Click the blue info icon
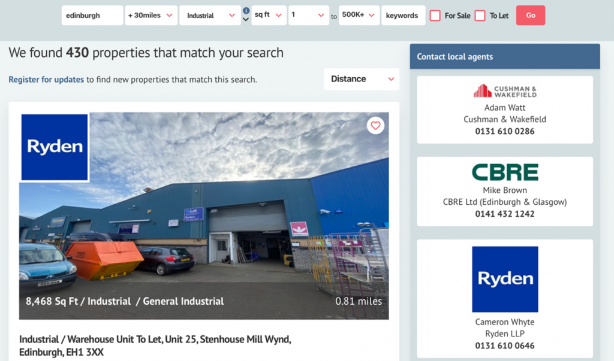Viewport: 614px width, 361px height. coord(246,11)
